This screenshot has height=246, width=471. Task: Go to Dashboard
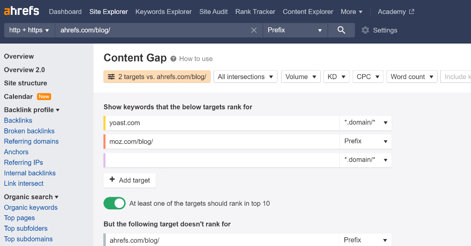click(x=65, y=12)
